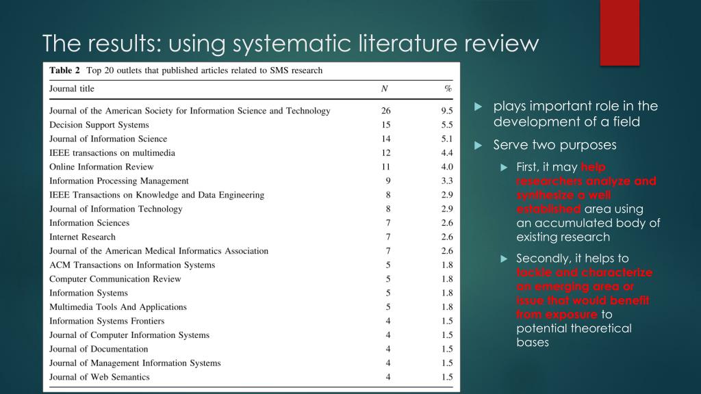Select the "Serve two purposes" bullet text
The image size is (701, 394).
pos(555,145)
